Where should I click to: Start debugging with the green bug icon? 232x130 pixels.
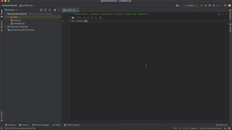206,5
